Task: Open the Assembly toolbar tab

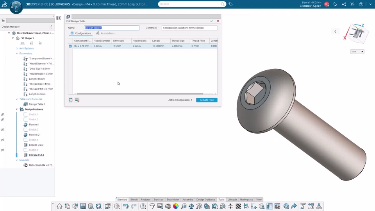Action: pos(188,200)
